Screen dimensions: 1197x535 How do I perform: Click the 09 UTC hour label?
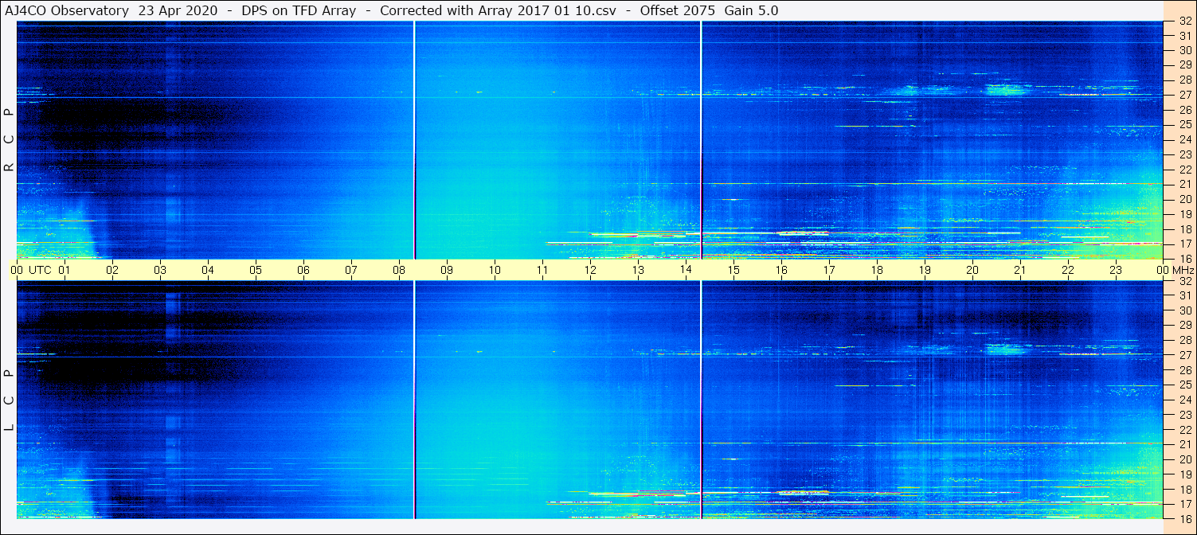coord(447,270)
